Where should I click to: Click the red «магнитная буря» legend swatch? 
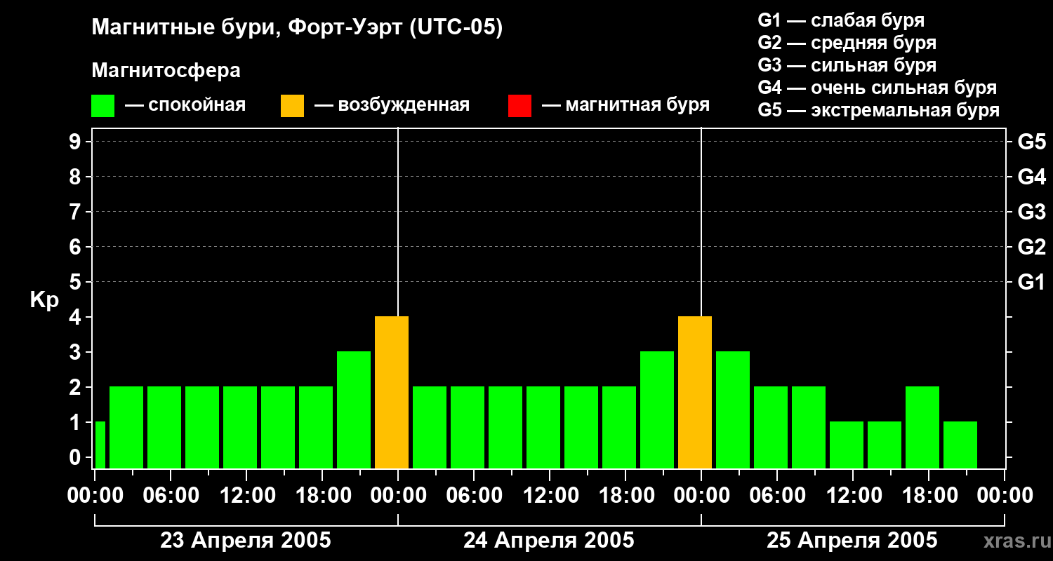tap(520, 106)
